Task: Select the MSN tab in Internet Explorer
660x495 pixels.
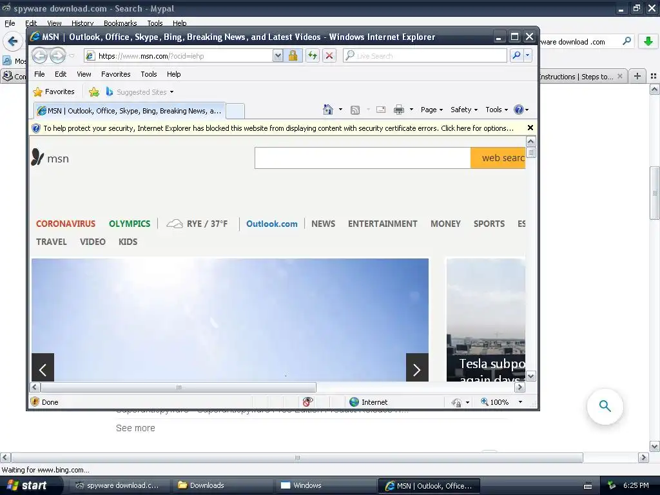Action: [130, 111]
